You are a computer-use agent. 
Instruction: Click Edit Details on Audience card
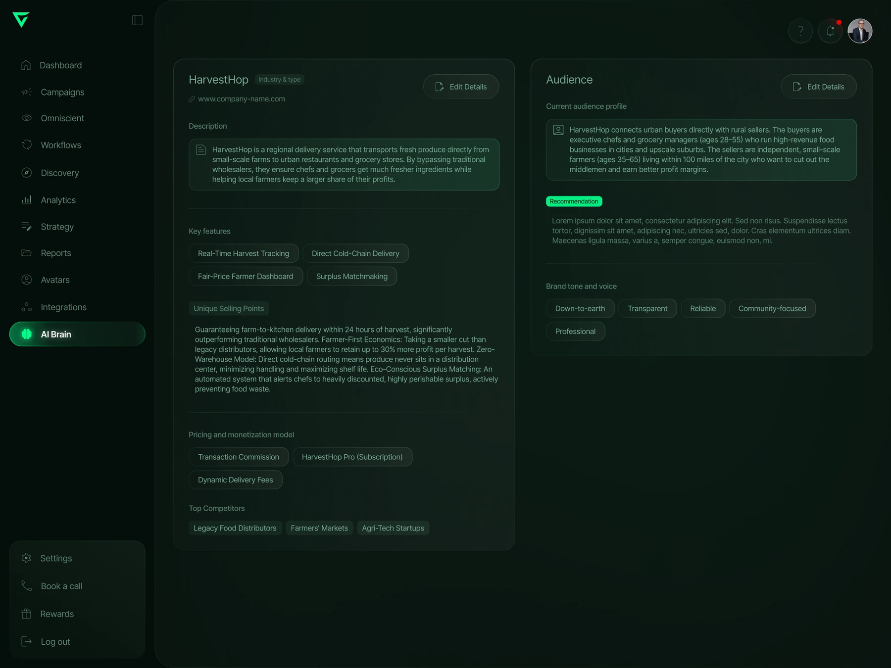click(x=819, y=87)
